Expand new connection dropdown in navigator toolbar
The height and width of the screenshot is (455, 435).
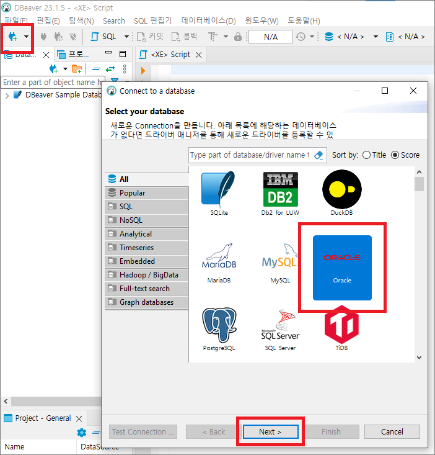coord(65,69)
